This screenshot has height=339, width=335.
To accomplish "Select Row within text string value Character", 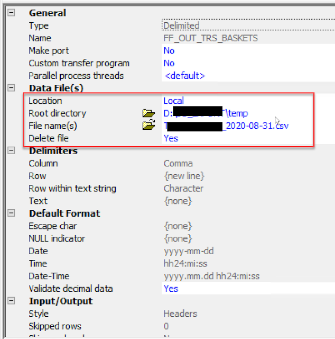I will 183,189.
